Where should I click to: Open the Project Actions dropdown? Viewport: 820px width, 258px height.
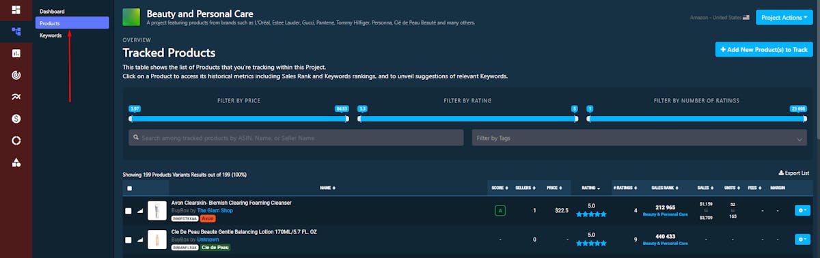(x=784, y=18)
